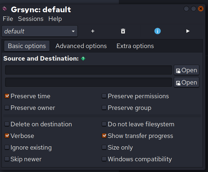
Task: Toggle Delete on destination checkbox
Action: [7, 124]
